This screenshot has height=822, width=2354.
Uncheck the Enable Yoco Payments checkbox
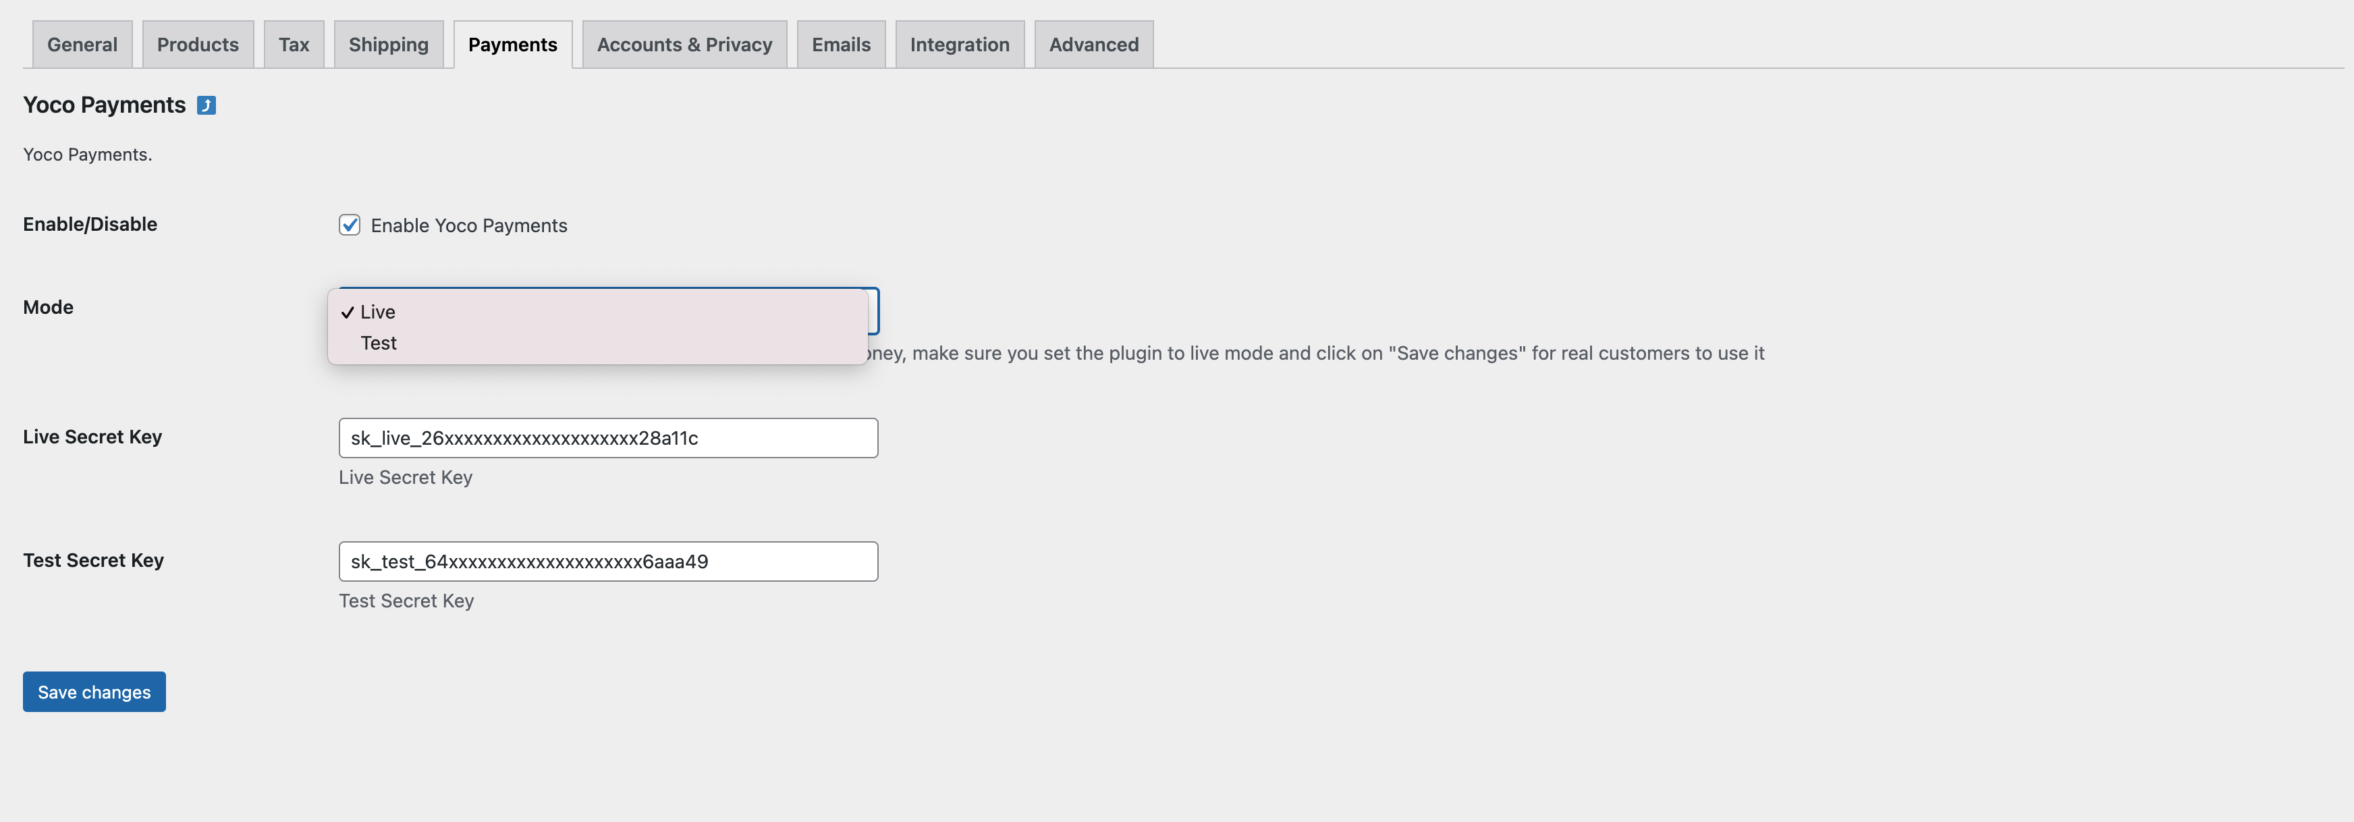349,225
